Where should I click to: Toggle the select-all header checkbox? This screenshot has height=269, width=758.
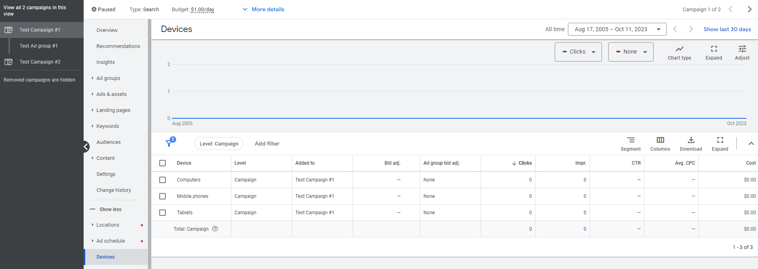[x=162, y=163]
